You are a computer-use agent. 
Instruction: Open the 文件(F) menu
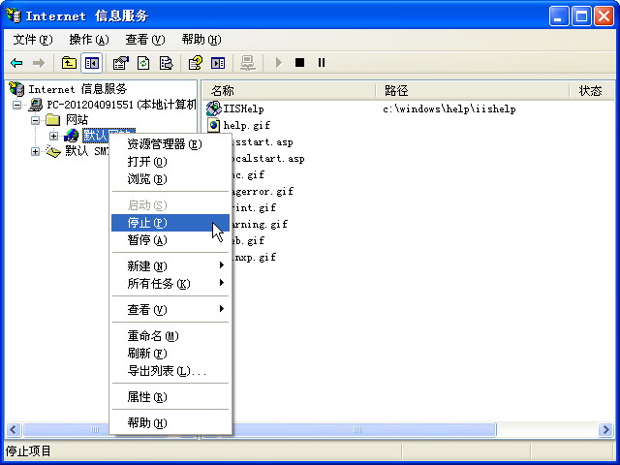32,40
